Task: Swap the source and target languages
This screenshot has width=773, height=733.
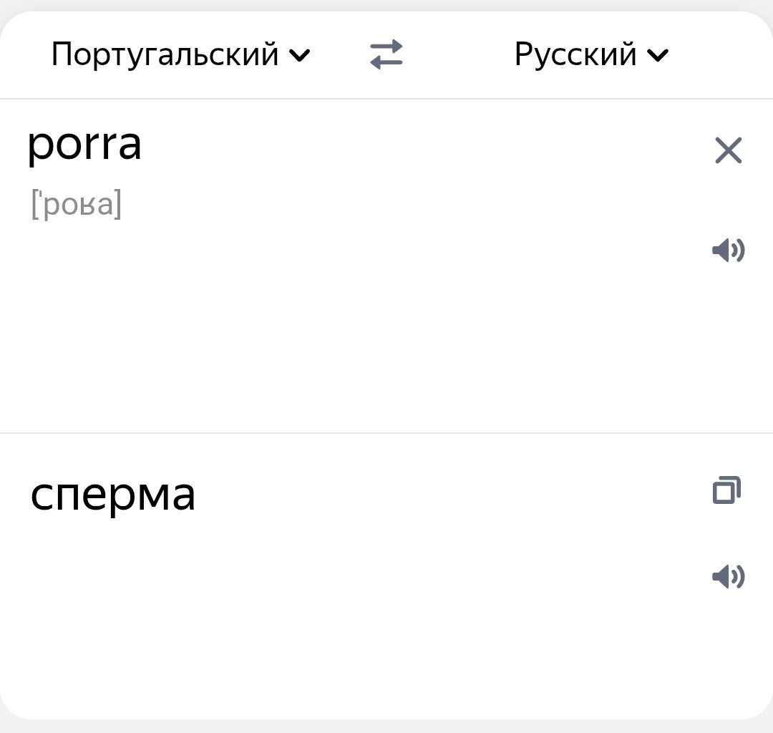Action: (x=386, y=54)
